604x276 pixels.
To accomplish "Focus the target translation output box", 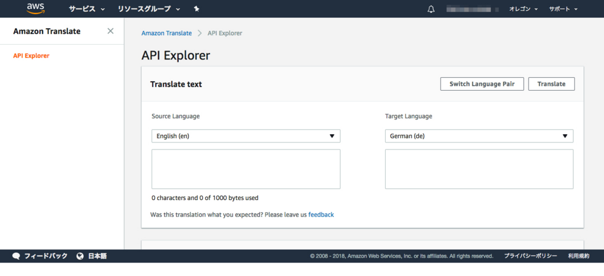I will coord(479,169).
